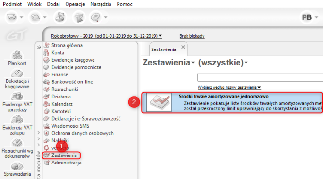Click the Deklaracje i e-Sprawozdawczość icon
This screenshot has height=179, width=323.
point(46,119)
